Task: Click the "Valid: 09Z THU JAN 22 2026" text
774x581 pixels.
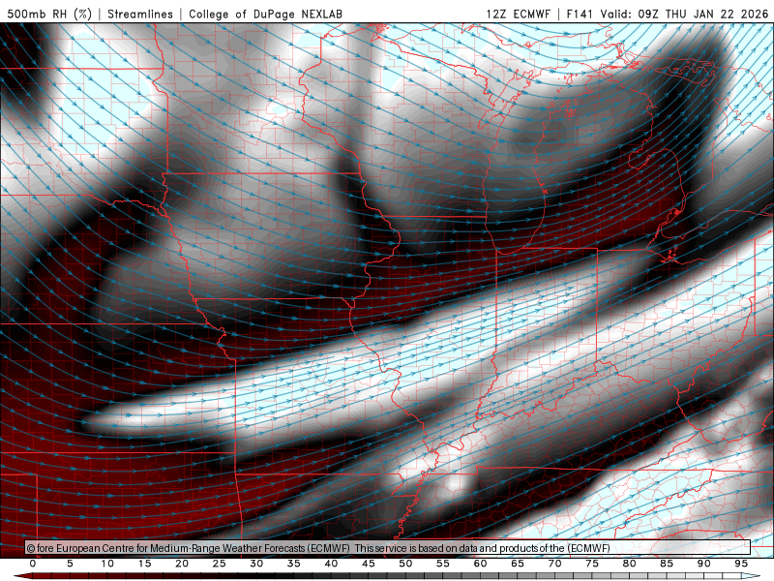Action: point(684,14)
